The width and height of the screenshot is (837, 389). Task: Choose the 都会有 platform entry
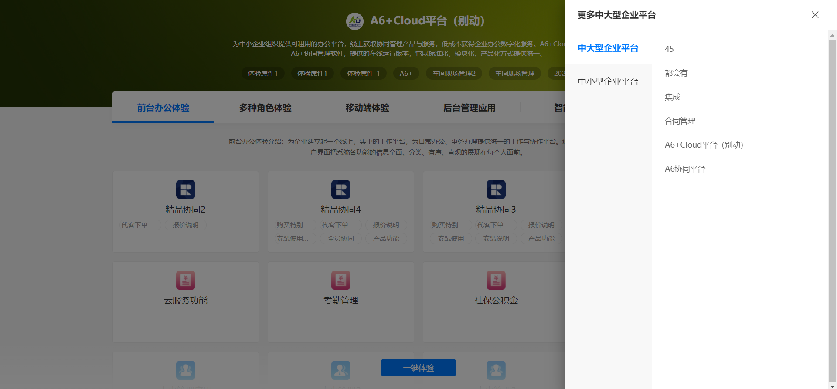click(x=676, y=73)
